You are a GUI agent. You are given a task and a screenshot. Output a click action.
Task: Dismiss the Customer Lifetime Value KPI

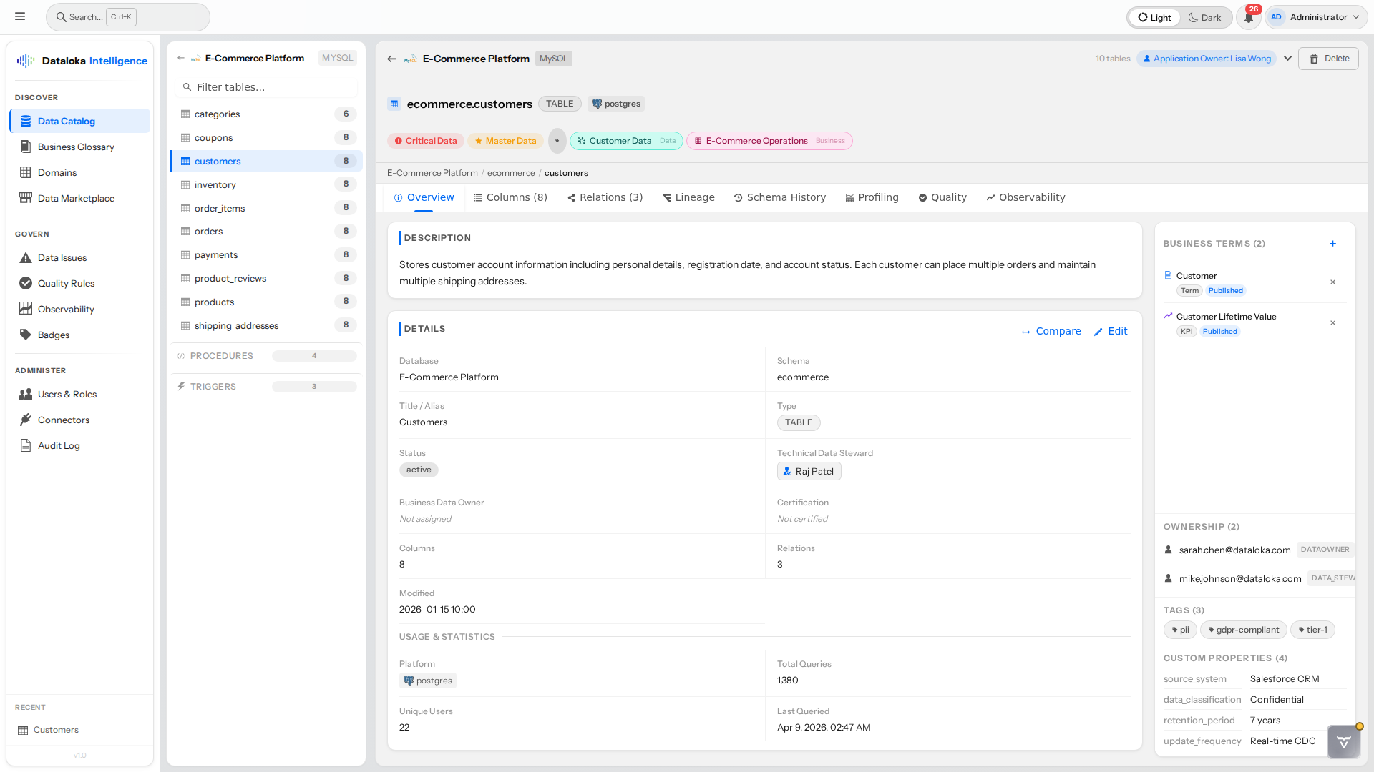[x=1333, y=323]
